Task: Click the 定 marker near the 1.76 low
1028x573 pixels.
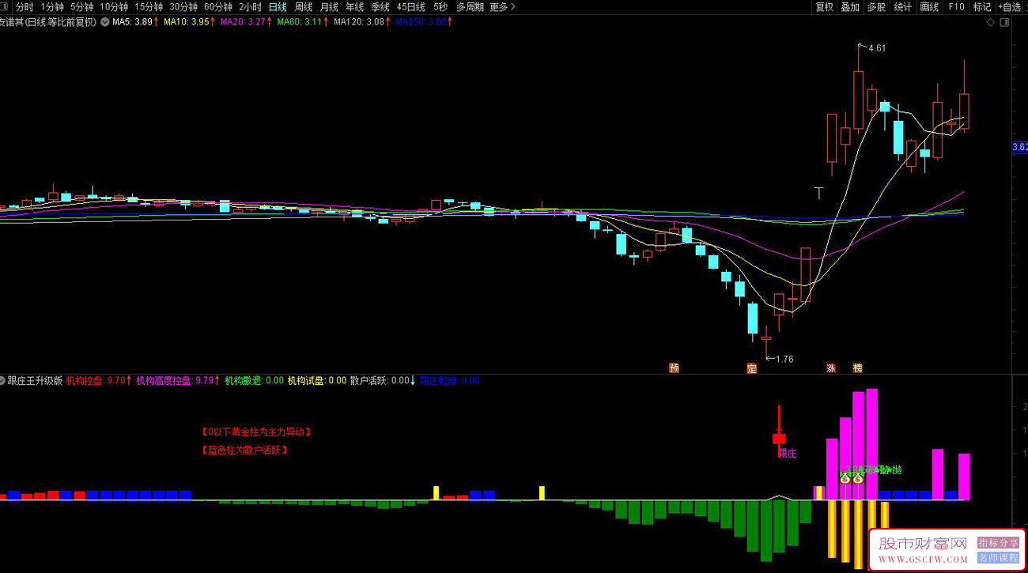Action: [752, 368]
